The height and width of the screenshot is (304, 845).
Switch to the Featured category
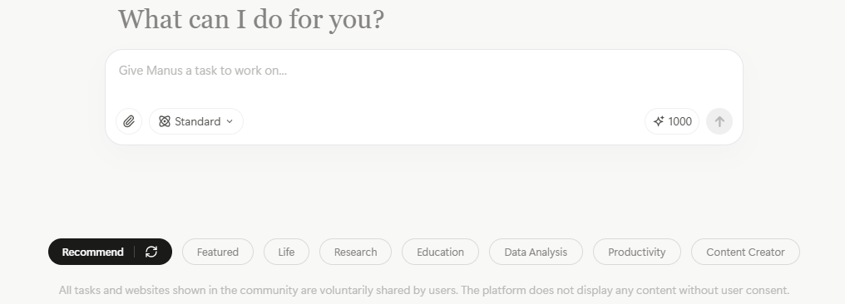click(x=218, y=252)
